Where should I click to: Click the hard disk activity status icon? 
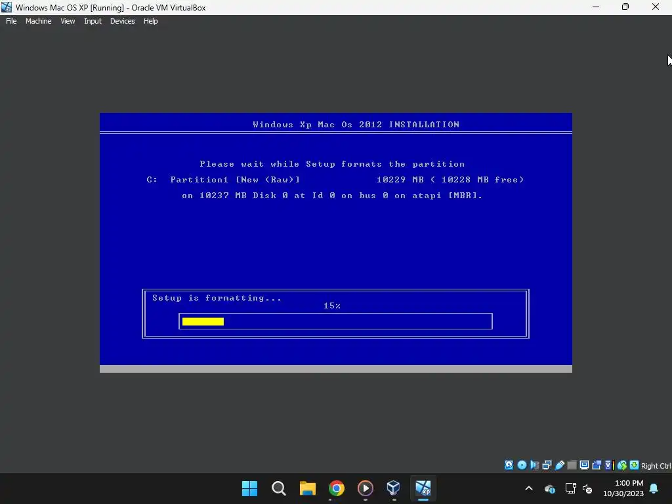coord(509,465)
